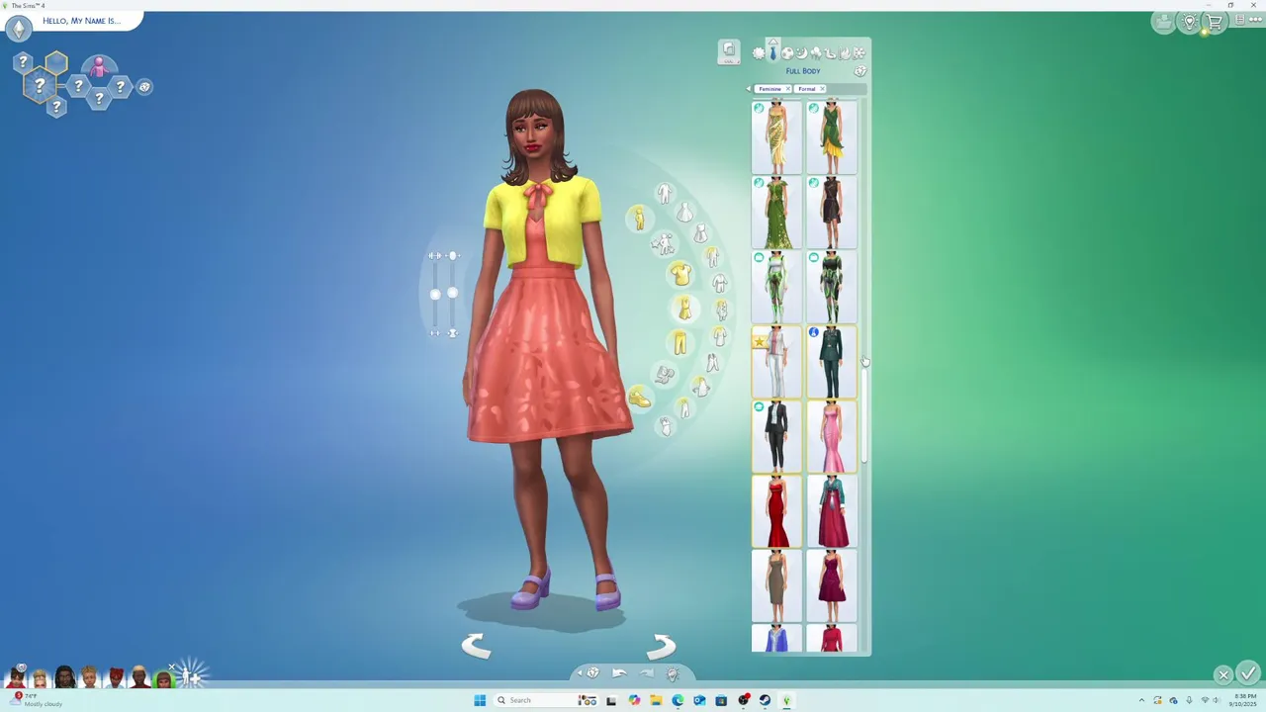Open the lessons lightbulb icon at top right
The height and width of the screenshot is (712, 1266).
point(1190,22)
